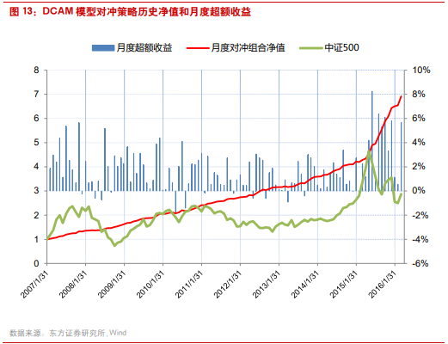Click right axis label '4%'
The width and height of the screenshot is (448, 344).
pos(419,143)
